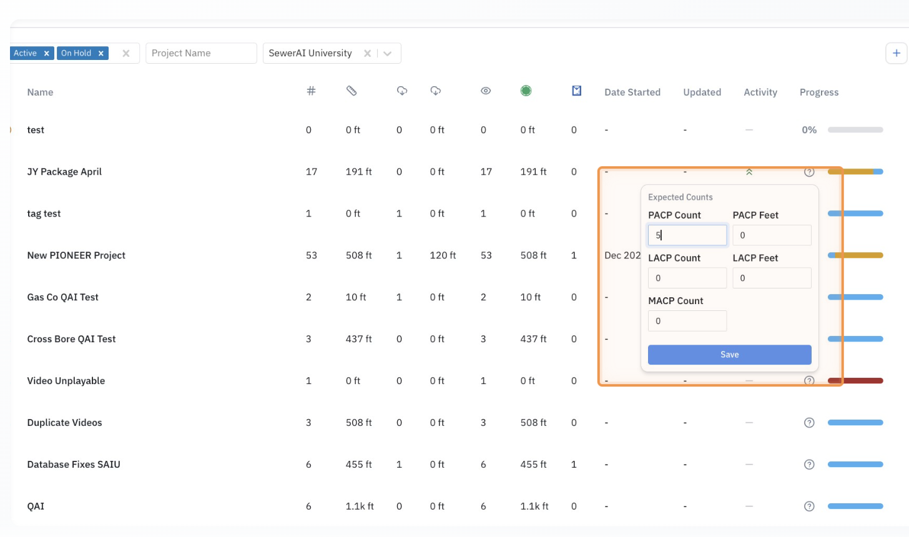Open the SewerAI University dropdown arrow

pyautogui.click(x=388, y=54)
